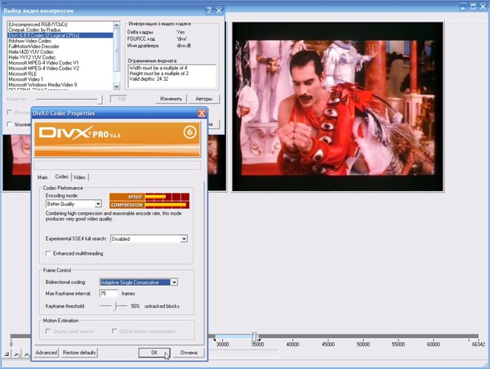Screen dimensions: 490x369
Task: Click the codec list scroll-down arrow
Action: (x=117, y=87)
